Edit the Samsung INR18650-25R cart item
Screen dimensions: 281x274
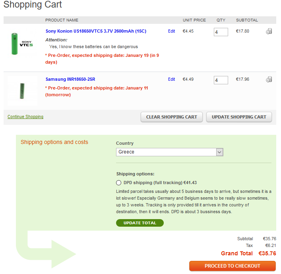point(171,79)
